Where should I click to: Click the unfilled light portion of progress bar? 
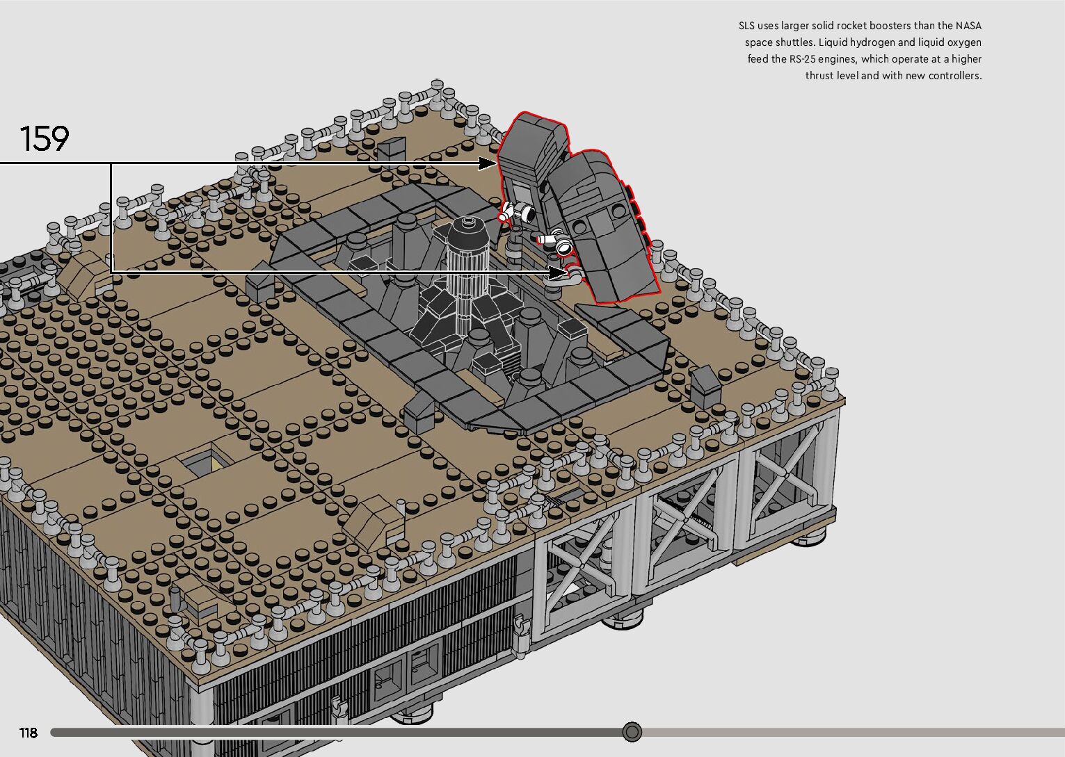click(x=849, y=732)
